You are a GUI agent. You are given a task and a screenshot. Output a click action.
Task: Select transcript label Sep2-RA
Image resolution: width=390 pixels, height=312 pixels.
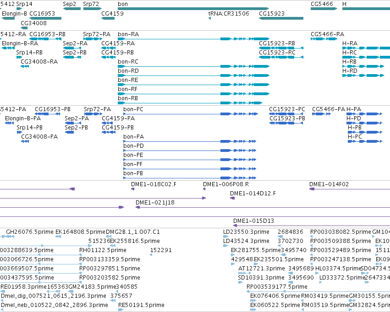tap(75, 43)
